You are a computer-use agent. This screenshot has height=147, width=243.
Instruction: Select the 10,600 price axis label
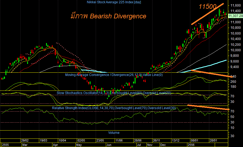click(236, 33)
